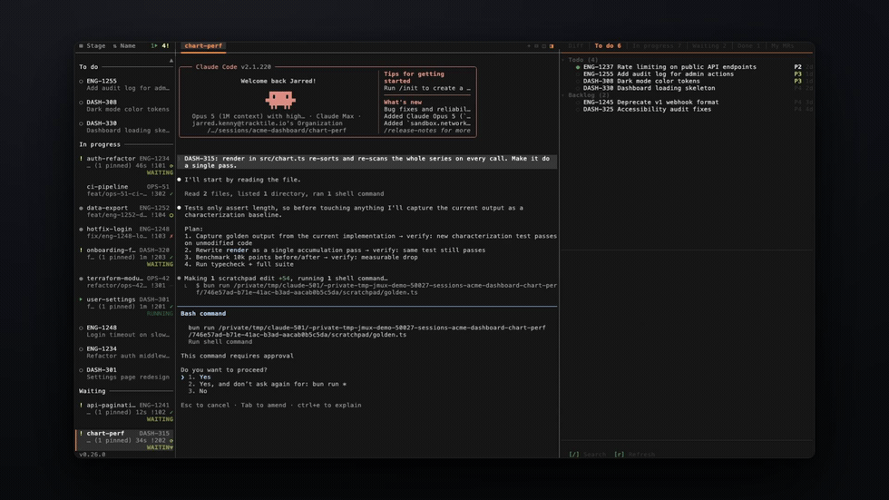Click the plus icon in the pane toolbar
This screenshot has width=889, height=500.
click(x=529, y=46)
